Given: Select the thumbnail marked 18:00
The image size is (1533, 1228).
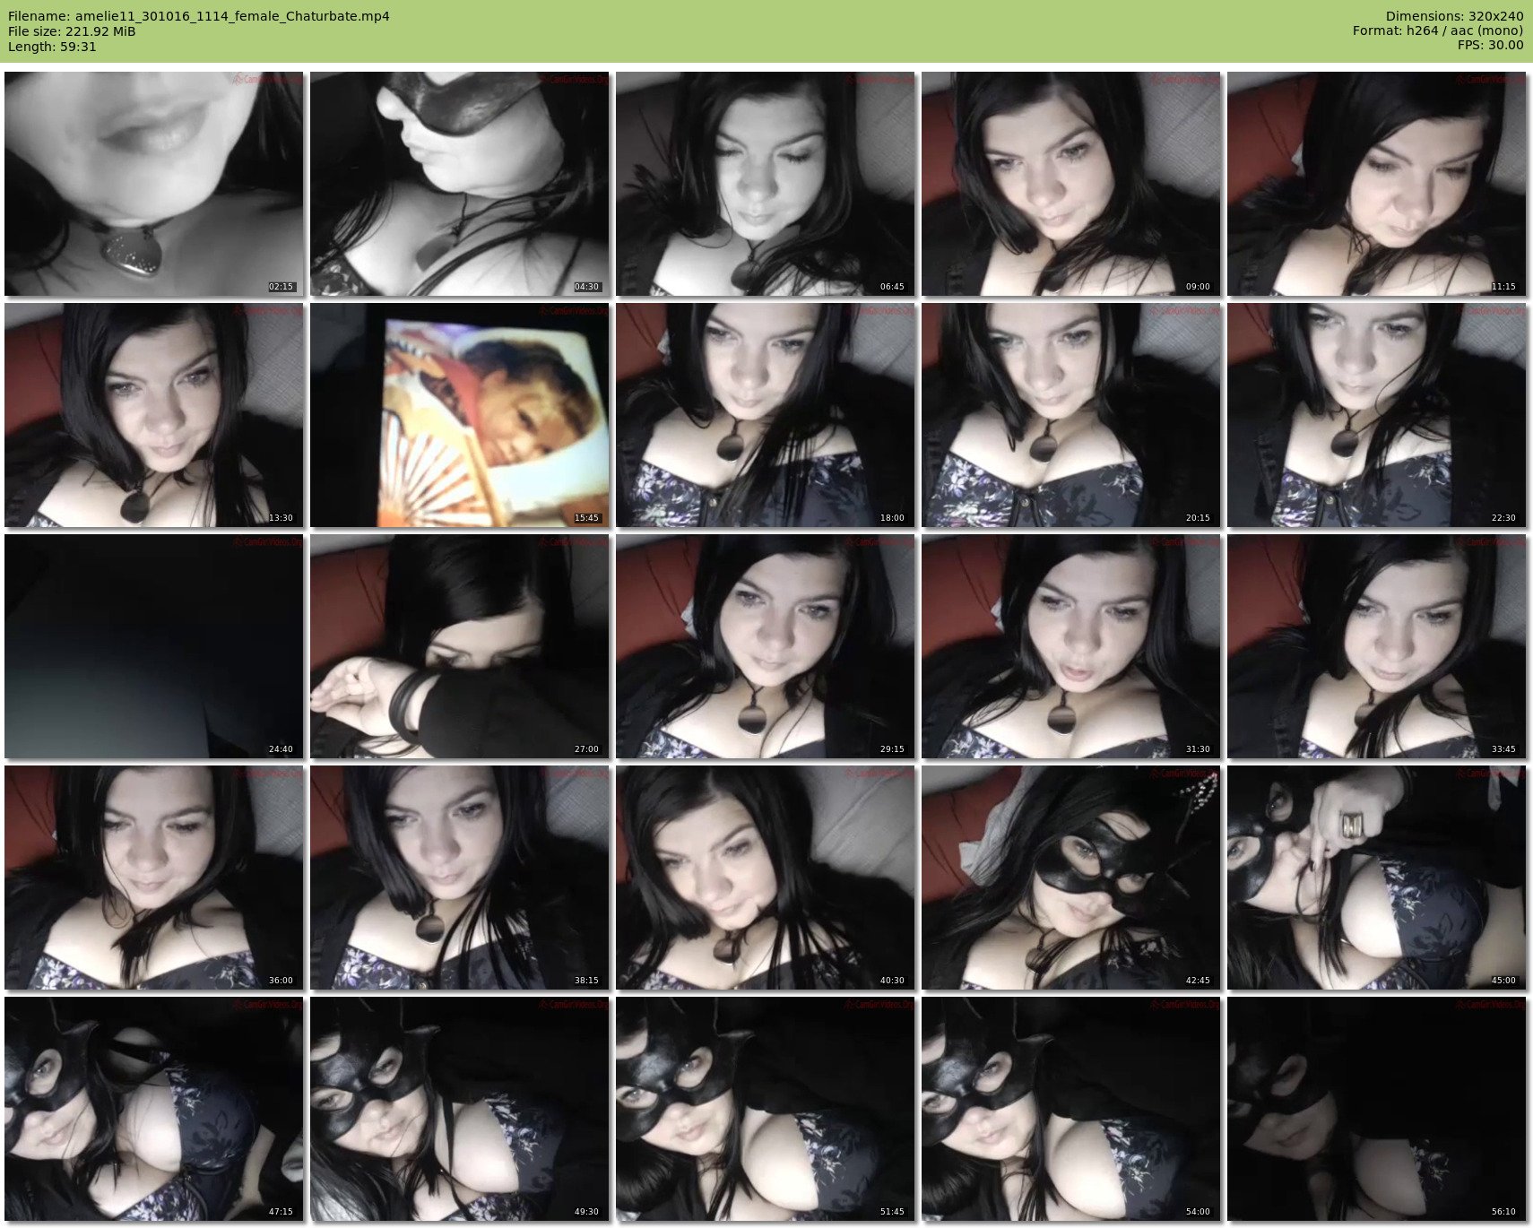Looking at the screenshot, I should click(765, 415).
